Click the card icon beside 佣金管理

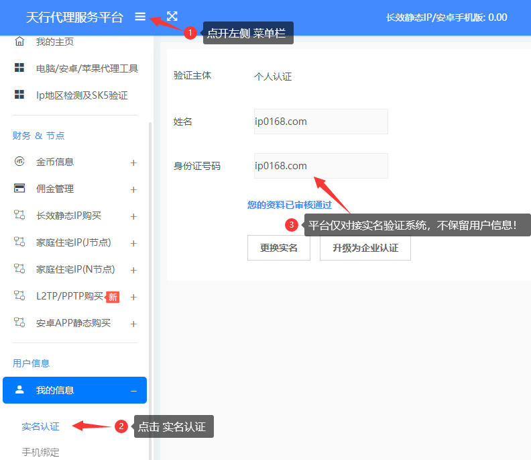19,189
